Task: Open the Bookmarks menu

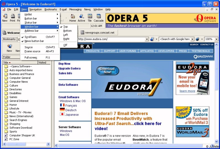Action: point(51,9)
